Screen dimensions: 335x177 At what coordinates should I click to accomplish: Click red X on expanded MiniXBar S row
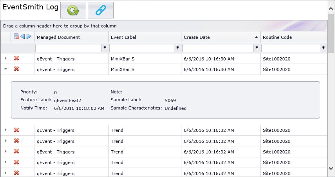[x=16, y=69]
